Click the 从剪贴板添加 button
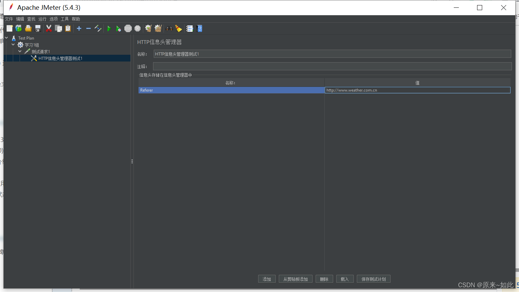Screen dimensions: 519x292 (x=296, y=279)
